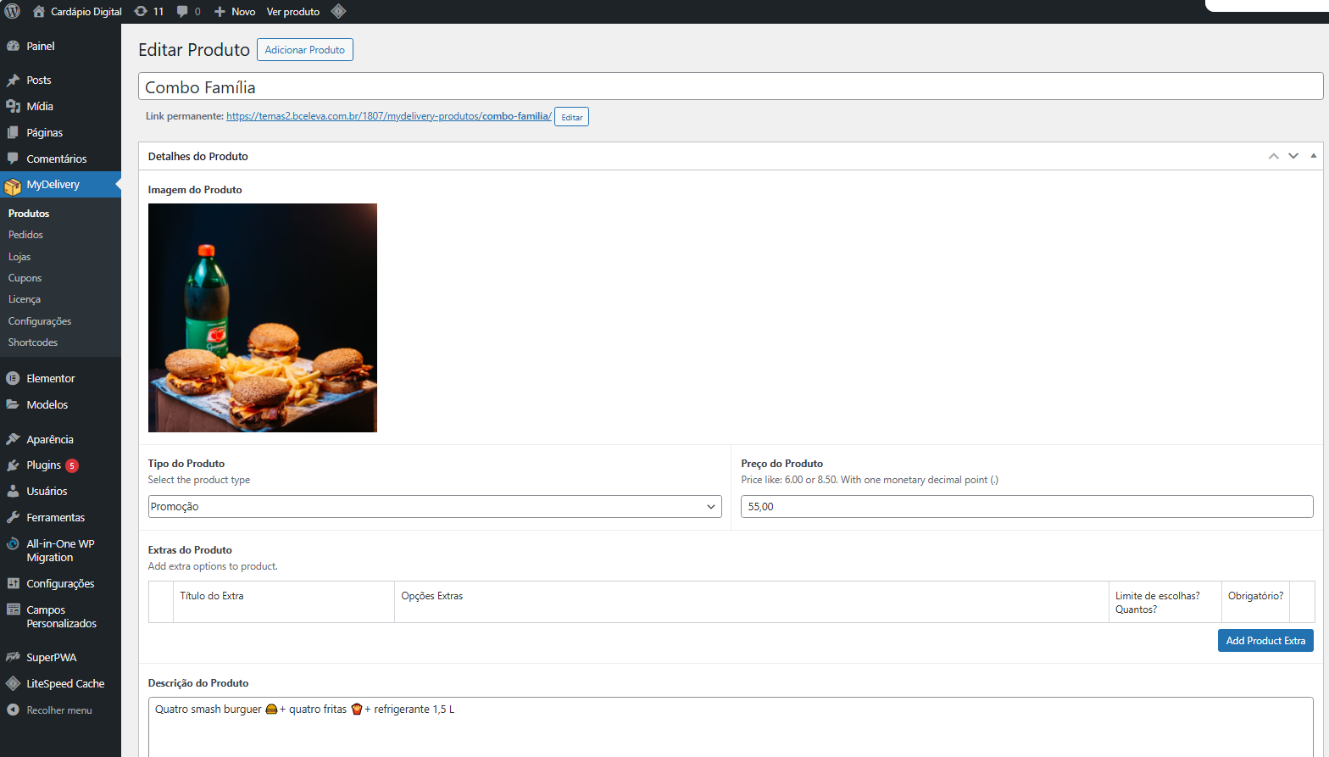Open the Elementor sidebar icon
Screen dimensions: 1329x757
click(x=13, y=379)
